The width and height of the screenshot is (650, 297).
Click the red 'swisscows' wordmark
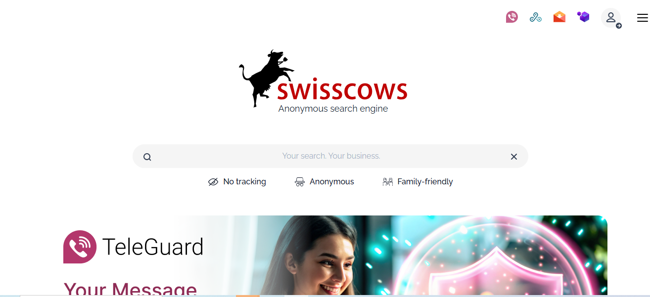(x=342, y=90)
